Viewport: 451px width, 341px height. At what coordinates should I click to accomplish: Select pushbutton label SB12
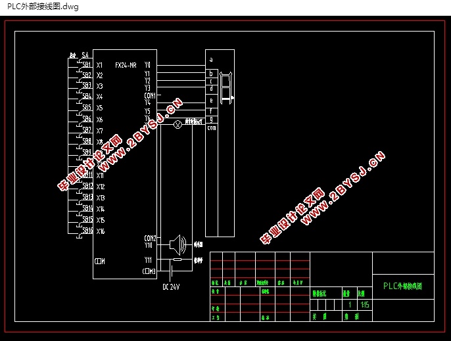click(x=87, y=186)
